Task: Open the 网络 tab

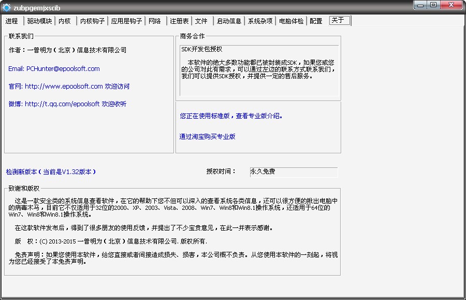Action: (x=155, y=21)
